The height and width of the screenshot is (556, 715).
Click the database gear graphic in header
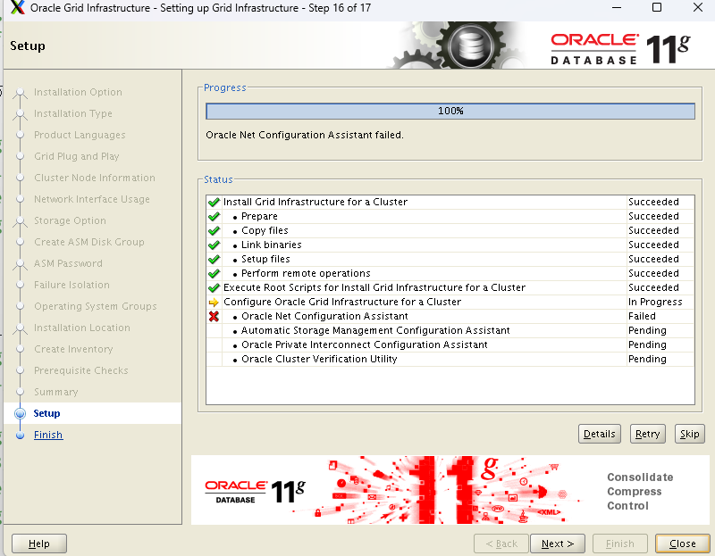tap(471, 46)
